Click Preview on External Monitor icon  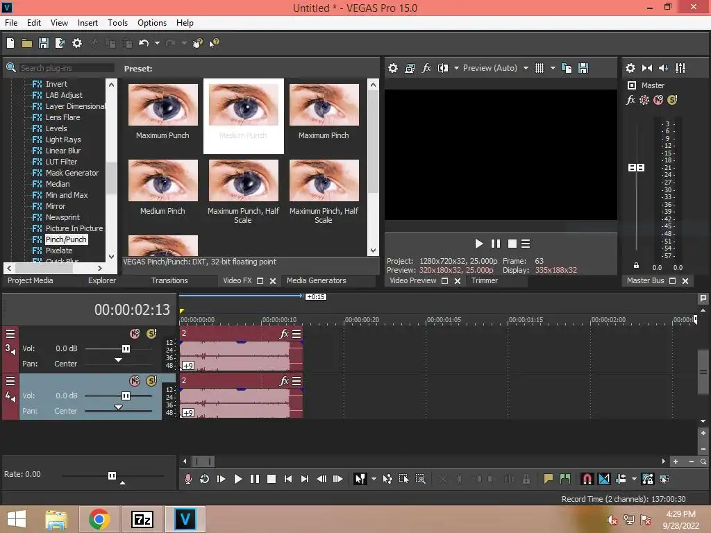[x=410, y=68]
